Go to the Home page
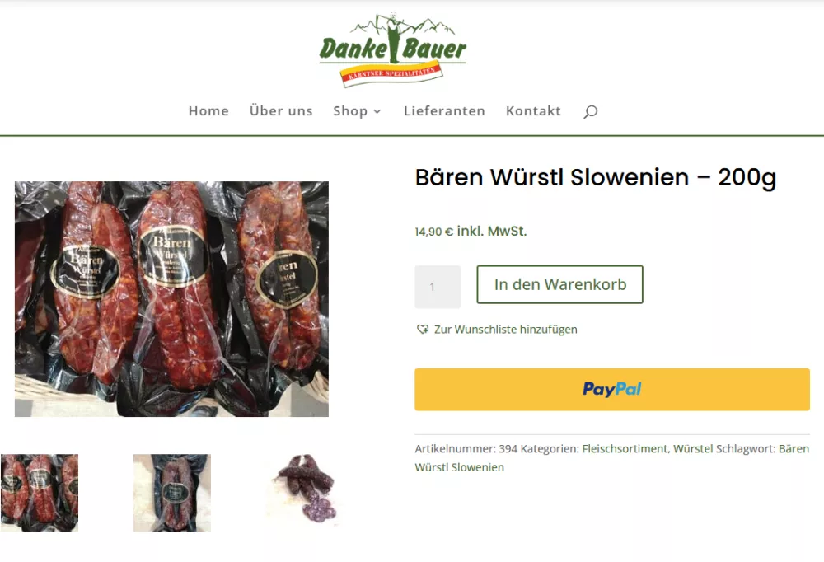 tap(208, 111)
